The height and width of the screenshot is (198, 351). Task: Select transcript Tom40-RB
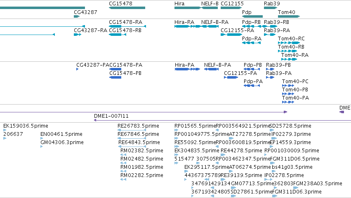tap(287, 51)
